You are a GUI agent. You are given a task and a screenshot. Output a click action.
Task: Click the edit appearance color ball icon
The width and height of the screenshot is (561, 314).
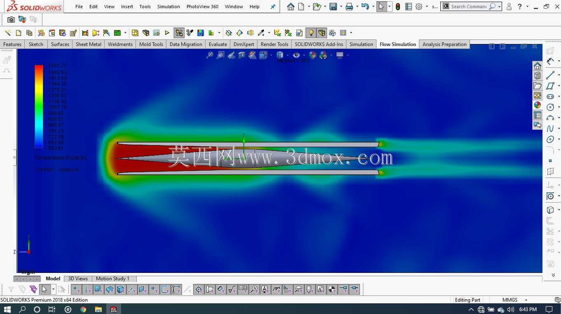[313, 55]
